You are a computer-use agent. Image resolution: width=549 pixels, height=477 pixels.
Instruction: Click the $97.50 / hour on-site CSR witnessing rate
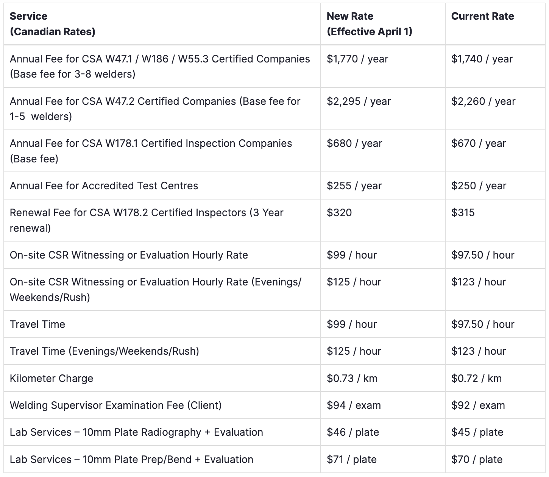click(483, 255)
